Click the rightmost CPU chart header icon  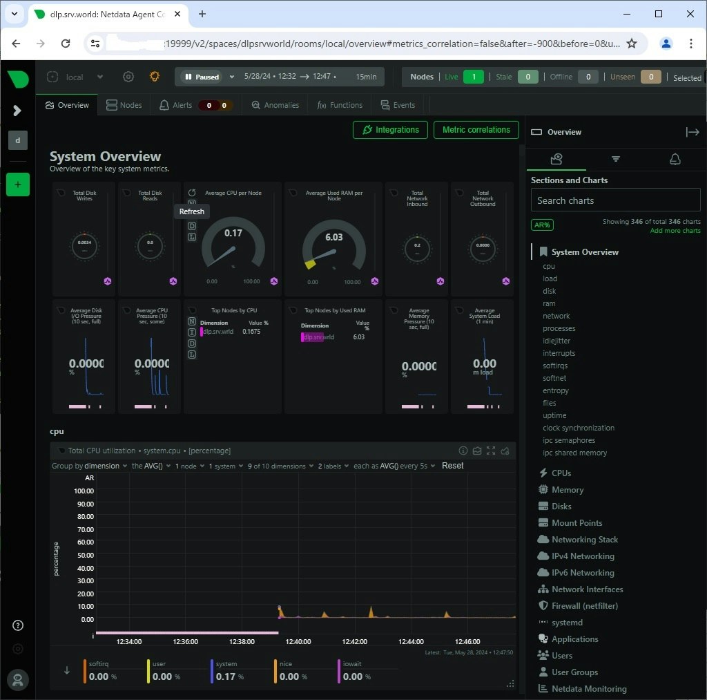pyautogui.click(x=505, y=451)
